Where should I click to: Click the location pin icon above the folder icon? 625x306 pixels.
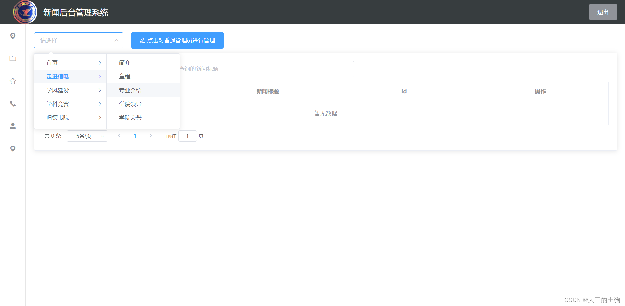coord(13,36)
